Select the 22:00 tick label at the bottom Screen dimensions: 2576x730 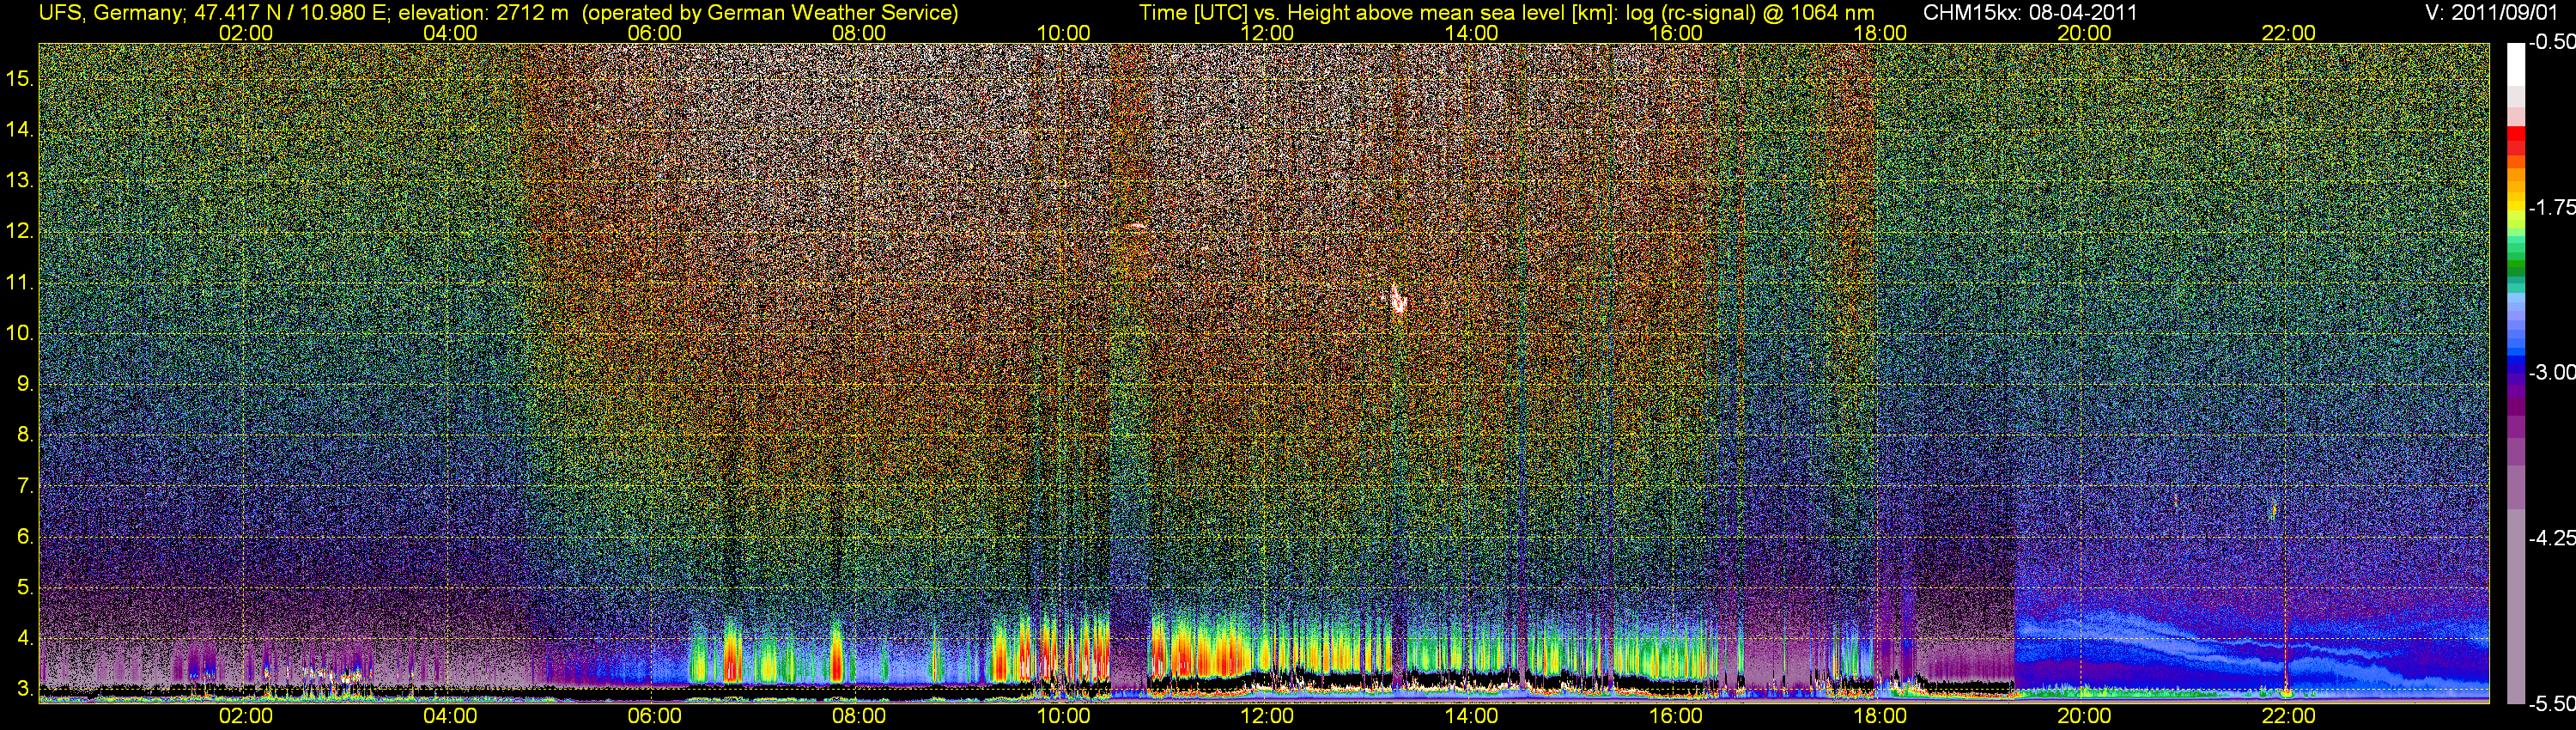point(2288,716)
